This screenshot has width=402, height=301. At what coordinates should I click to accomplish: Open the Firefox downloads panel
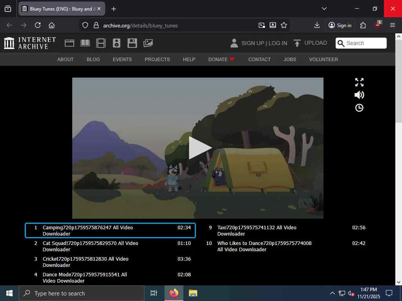317,25
